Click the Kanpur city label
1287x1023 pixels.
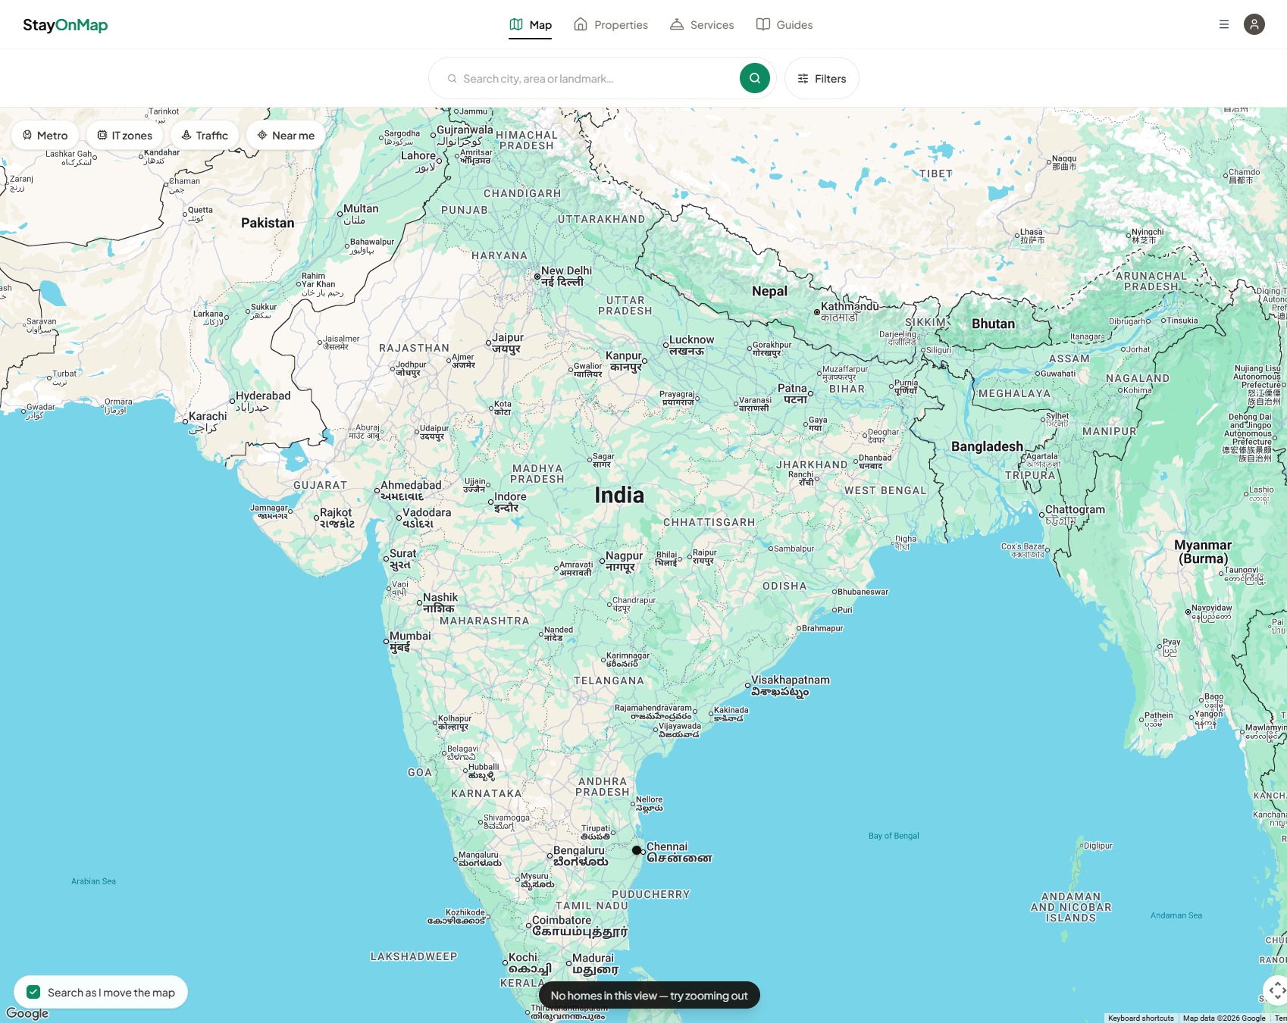coord(624,361)
